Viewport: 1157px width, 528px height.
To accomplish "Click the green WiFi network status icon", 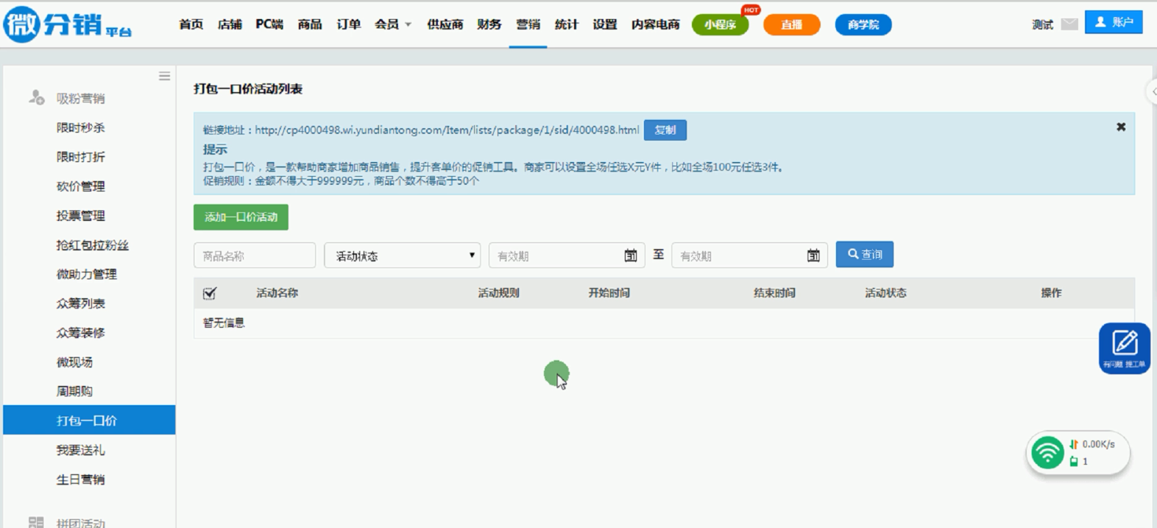I will point(1047,452).
